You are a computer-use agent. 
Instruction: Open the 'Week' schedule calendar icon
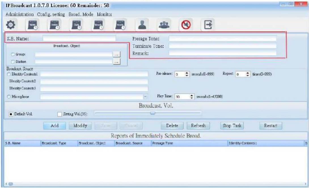point(98,25)
